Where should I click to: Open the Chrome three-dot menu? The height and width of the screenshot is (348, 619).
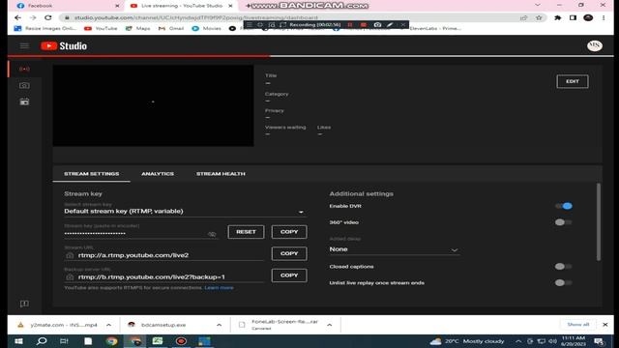[x=604, y=17]
